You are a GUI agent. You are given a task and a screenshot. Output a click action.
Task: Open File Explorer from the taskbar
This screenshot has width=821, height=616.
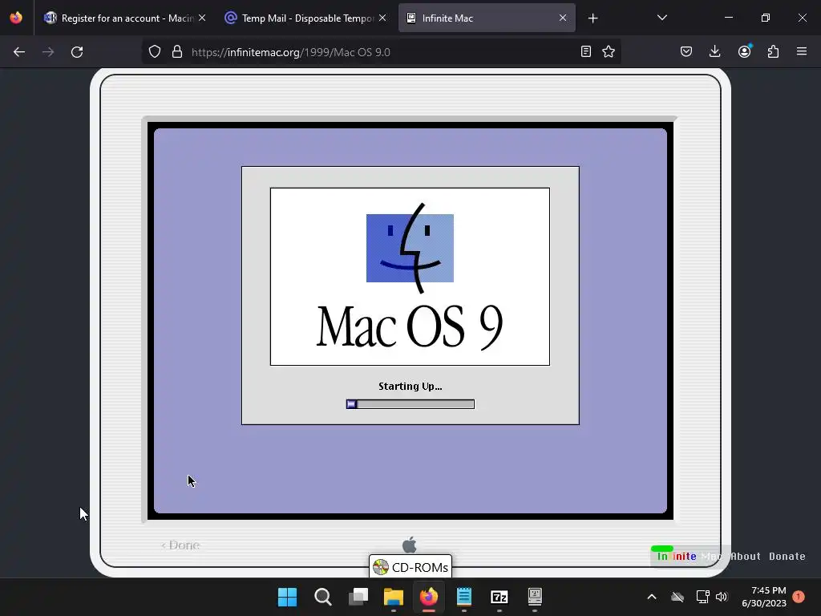(393, 597)
